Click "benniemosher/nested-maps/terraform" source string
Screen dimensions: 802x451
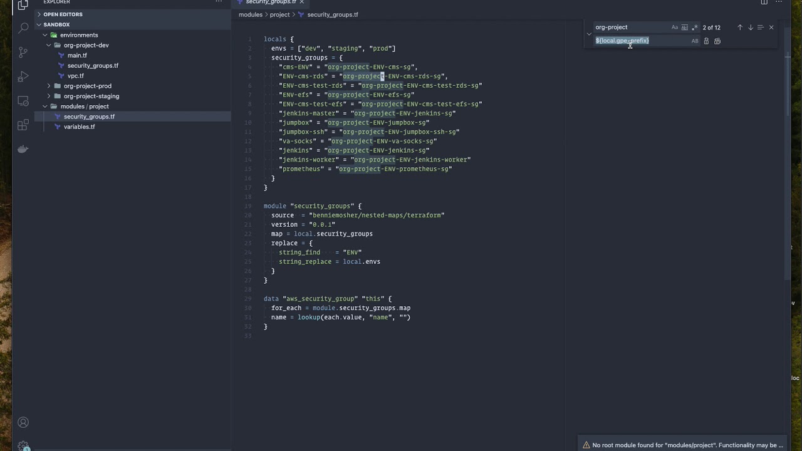377,215
